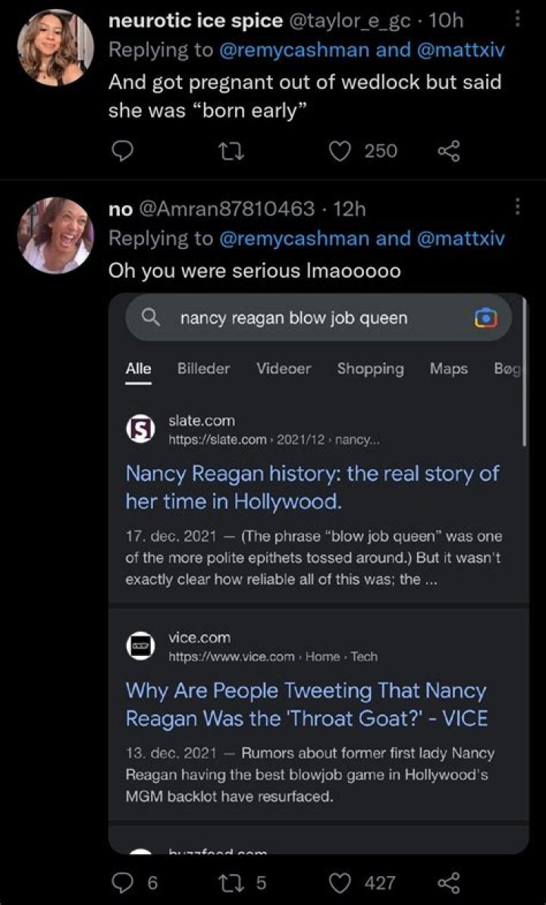Open the reply icon showing 6 replies

[x=123, y=883]
